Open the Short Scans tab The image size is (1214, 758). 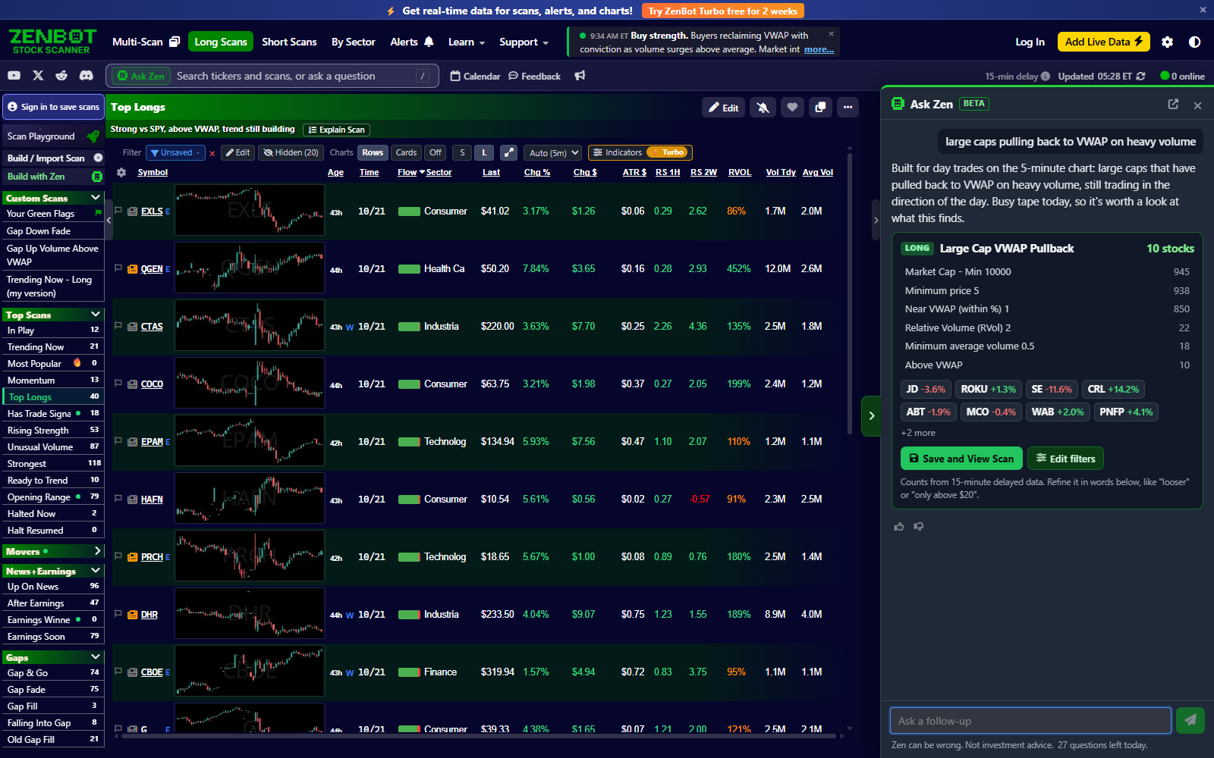click(x=289, y=42)
